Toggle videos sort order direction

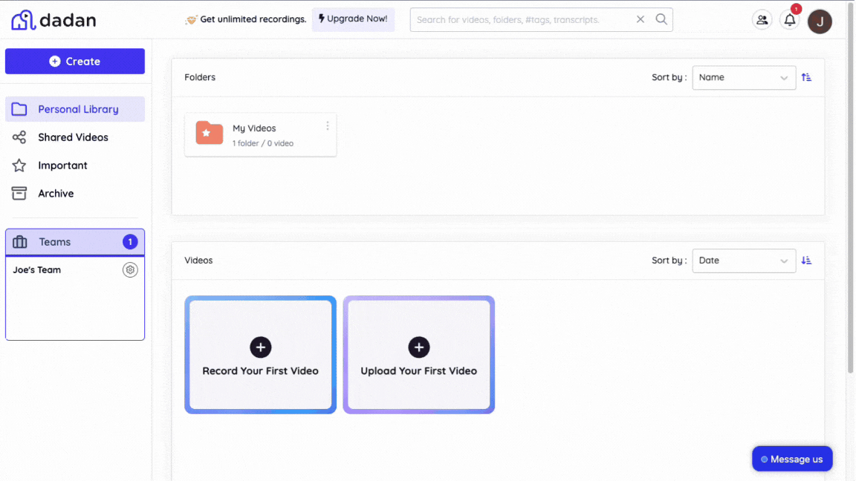[806, 261]
